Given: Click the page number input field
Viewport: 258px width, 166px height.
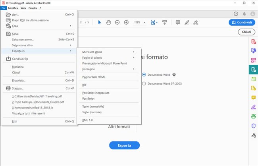Looking at the screenshot, I should point(81,22).
